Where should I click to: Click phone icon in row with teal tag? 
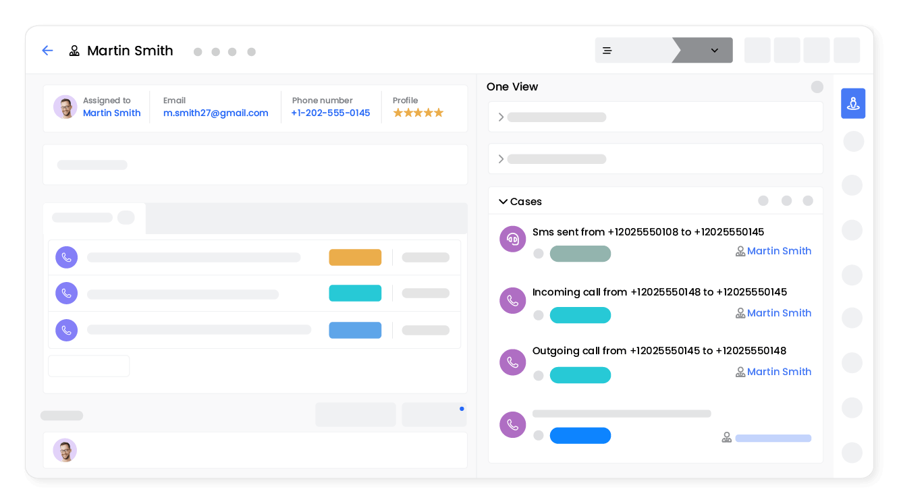(x=66, y=293)
